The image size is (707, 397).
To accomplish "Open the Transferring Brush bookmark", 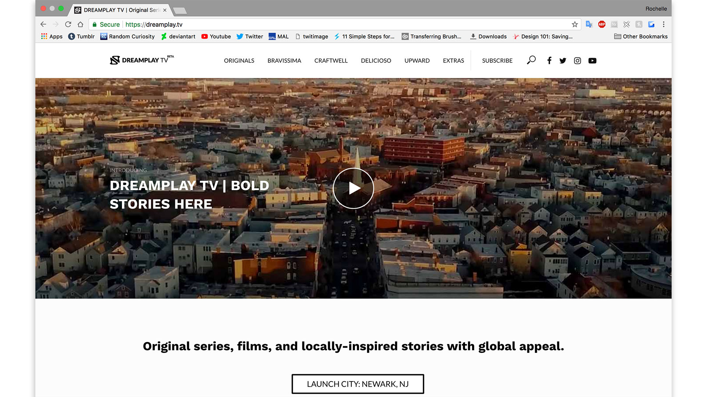I will point(432,36).
